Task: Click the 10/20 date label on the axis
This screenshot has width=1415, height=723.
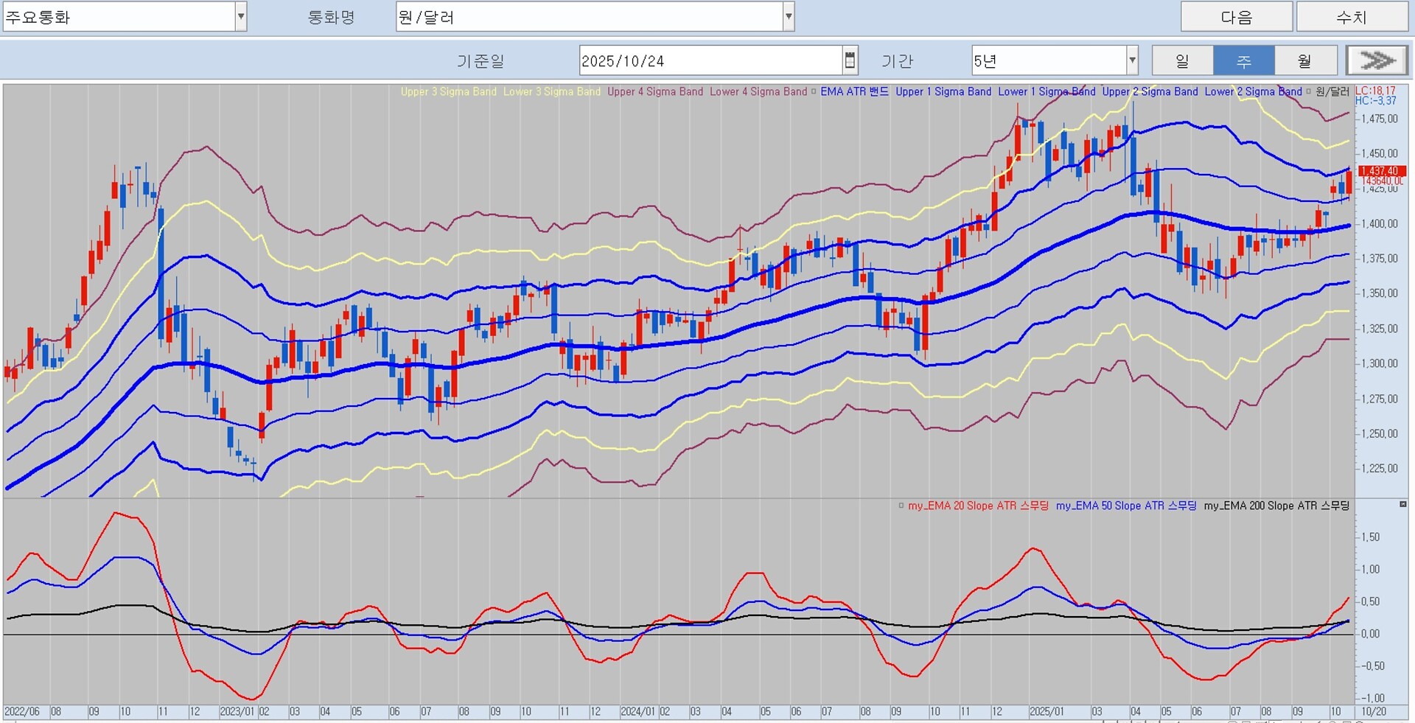Action: (x=1374, y=712)
